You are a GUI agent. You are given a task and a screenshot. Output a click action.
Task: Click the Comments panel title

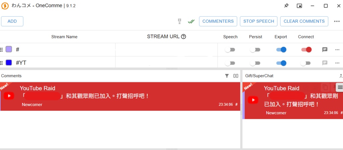[x=11, y=76]
